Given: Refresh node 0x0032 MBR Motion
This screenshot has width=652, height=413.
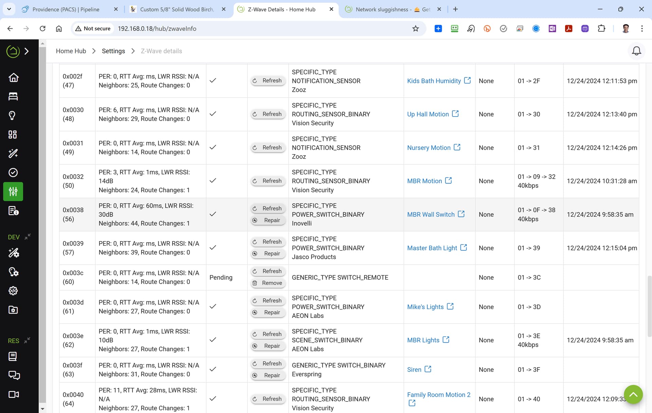Looking at the screenshot, I should (268, 181).
